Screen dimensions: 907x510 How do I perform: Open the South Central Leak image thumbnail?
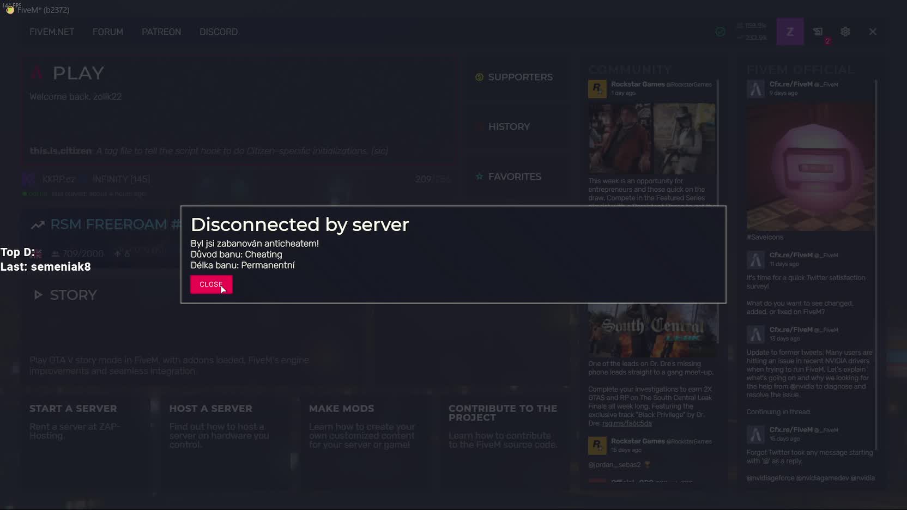pyautogui.click(x=652, y=331)
